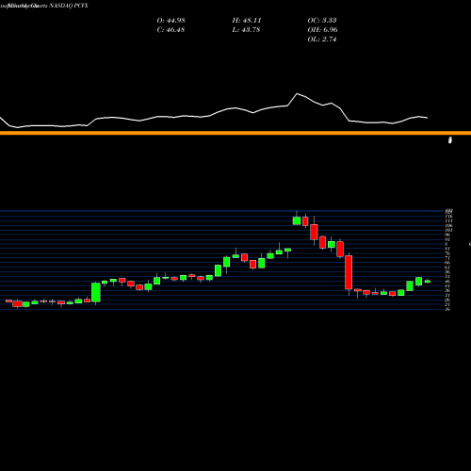The image size is (471, 471).
Task: Click the low value L: 43.78
Action: (246, 30)
